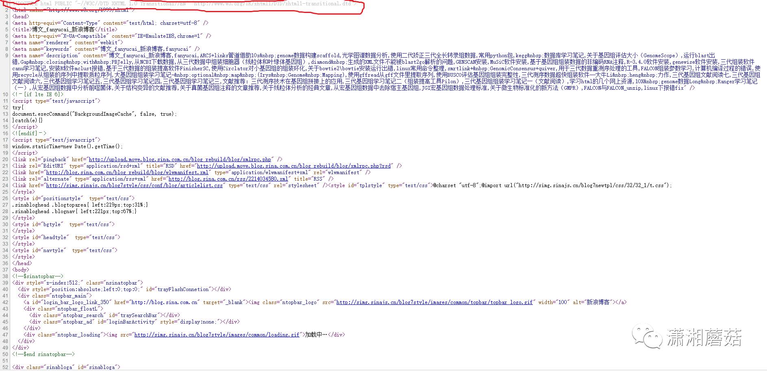Click the [if lte IE 6] comment line

click(x=38, y=95)
